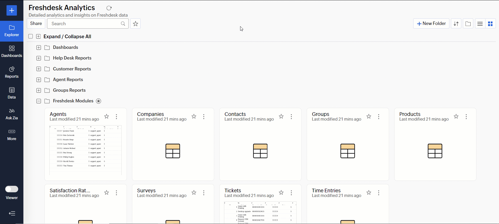Open the Tickets table thumbnail preview
This screenshot has height=224, width=499.
[260, 213]
